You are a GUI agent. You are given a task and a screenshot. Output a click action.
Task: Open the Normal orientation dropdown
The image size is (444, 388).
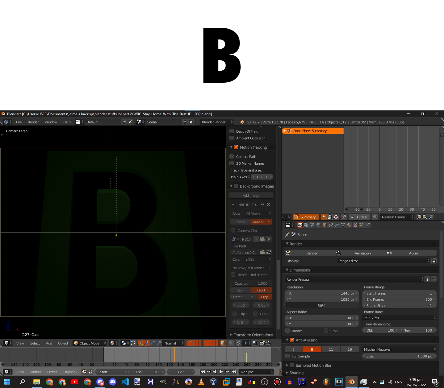coord(174,343)
